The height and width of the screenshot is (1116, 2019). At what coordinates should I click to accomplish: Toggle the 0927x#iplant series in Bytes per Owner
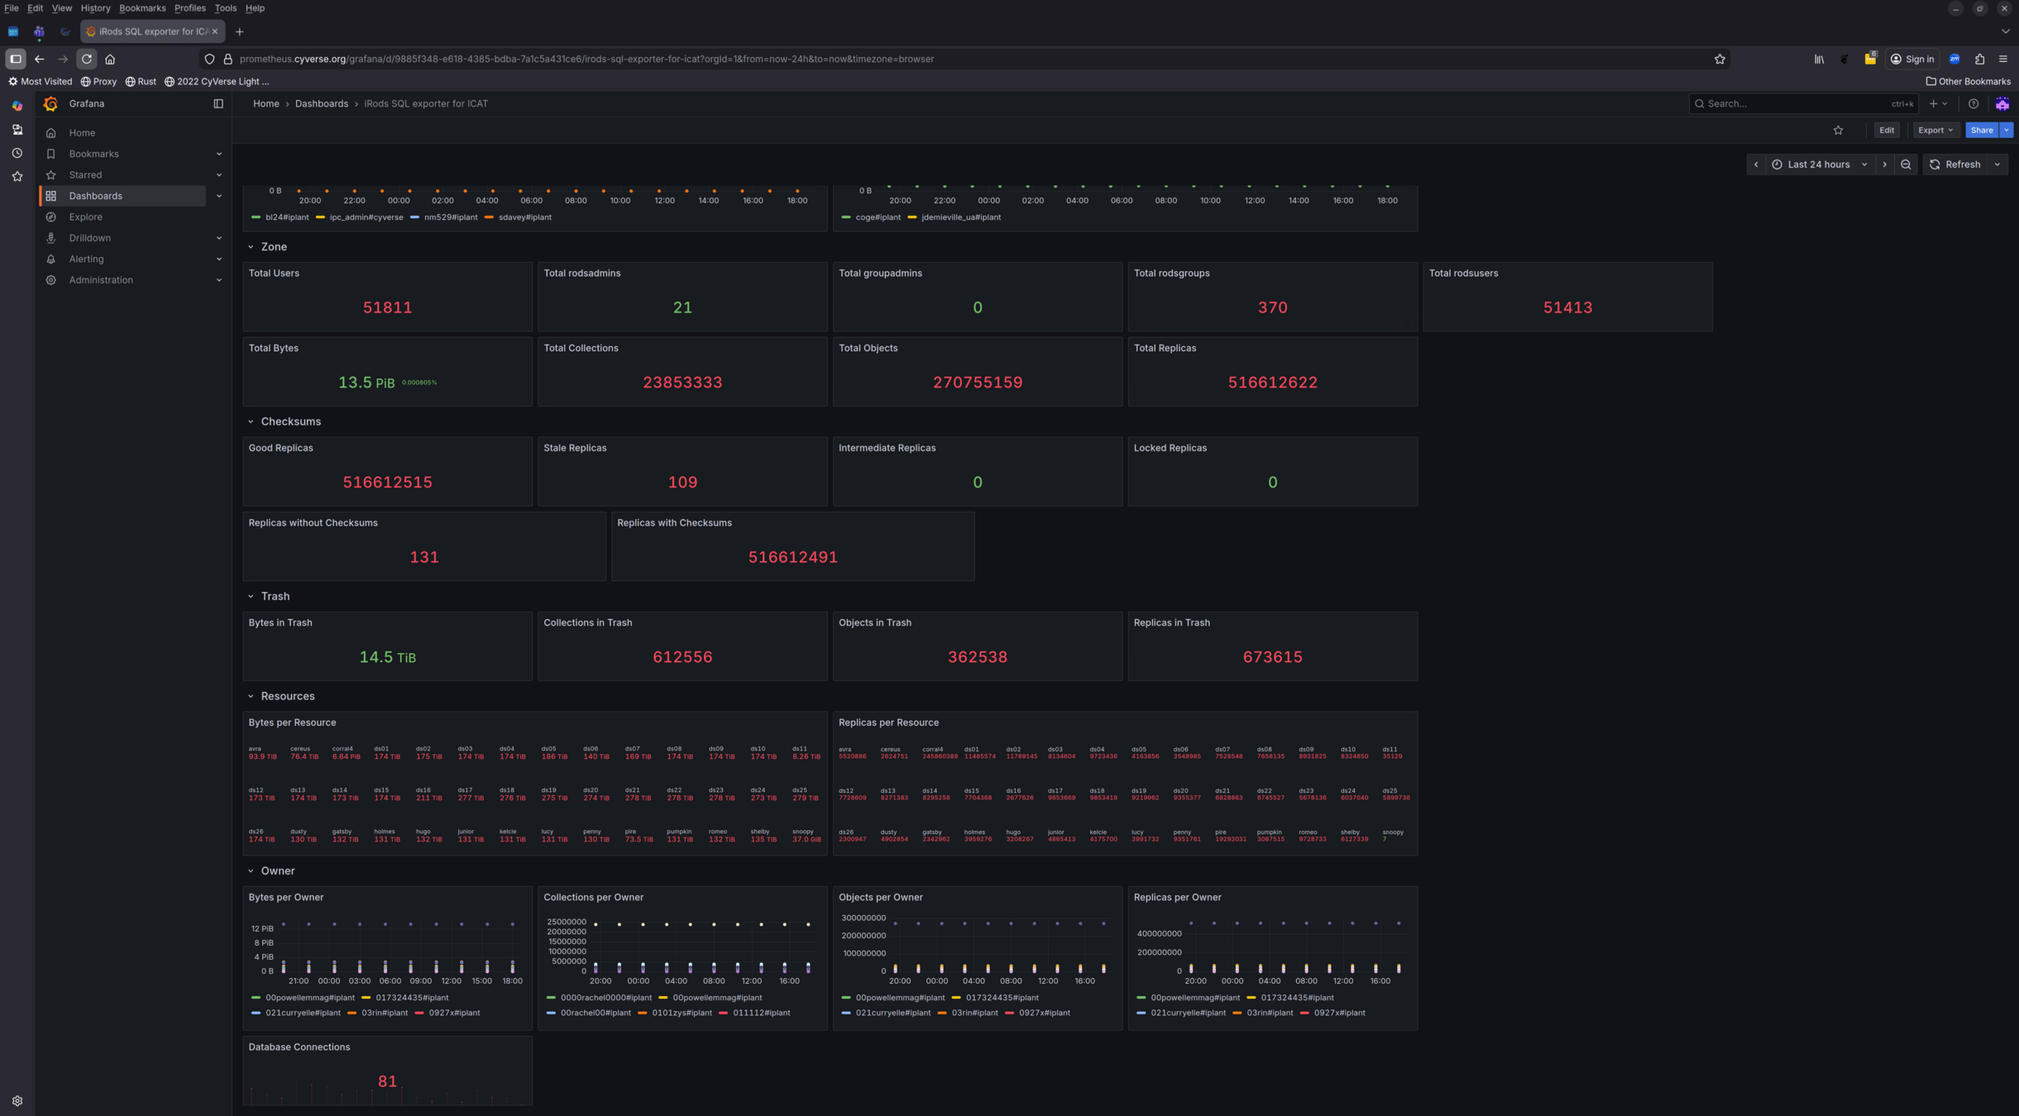tap(453, 1013)
